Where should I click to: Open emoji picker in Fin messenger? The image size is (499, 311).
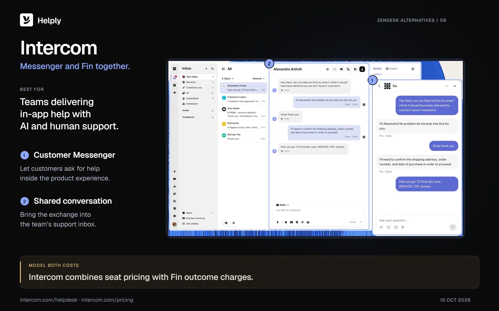388,227
